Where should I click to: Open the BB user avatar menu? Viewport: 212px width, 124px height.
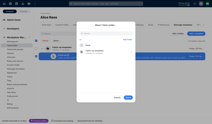coord(207,4)
